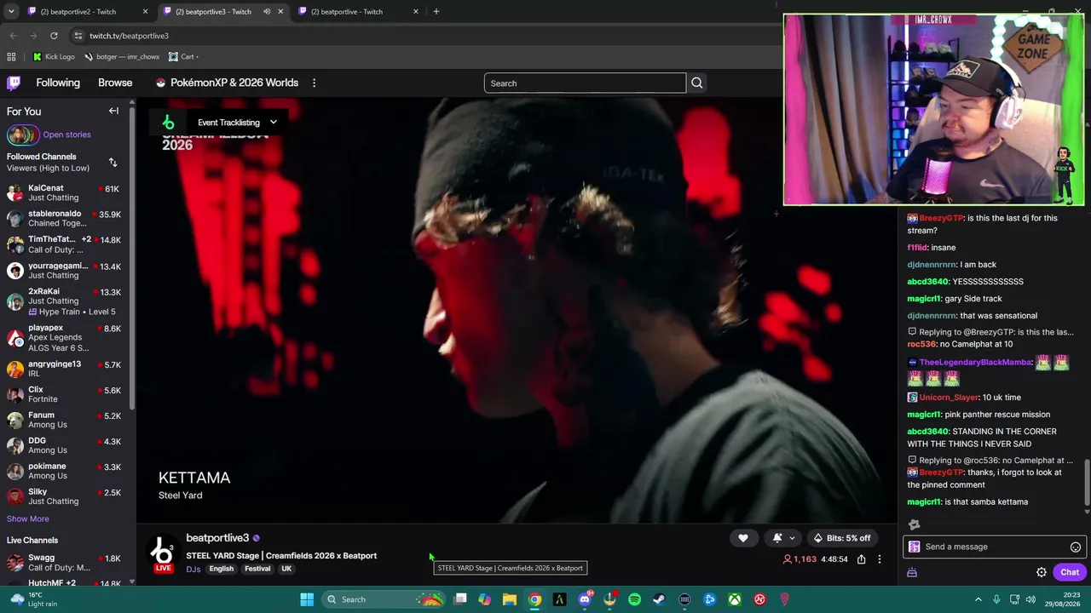Open the Cart bookmark
The width and height of the screenshot is (1091, 613).
tap(183, 57)
